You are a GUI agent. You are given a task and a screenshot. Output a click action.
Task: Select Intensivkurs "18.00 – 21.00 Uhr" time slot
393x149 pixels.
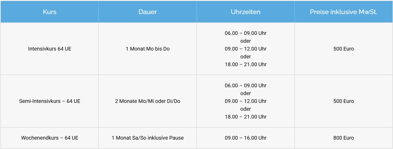[x=246, y=64]
